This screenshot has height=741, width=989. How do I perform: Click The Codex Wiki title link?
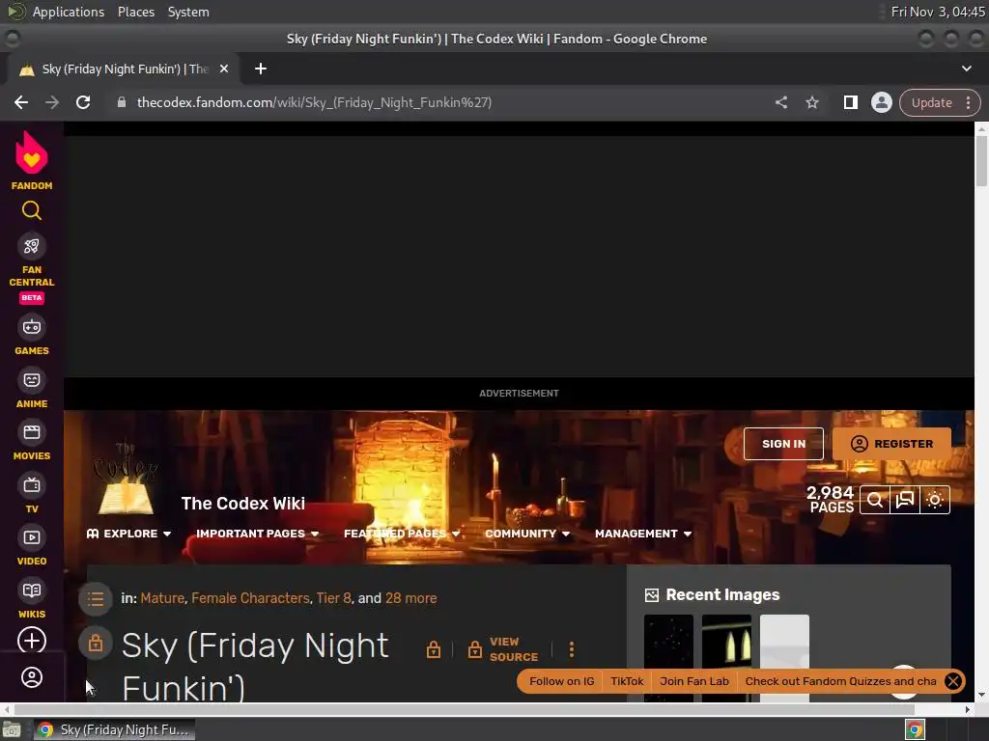tap(242, 504)
